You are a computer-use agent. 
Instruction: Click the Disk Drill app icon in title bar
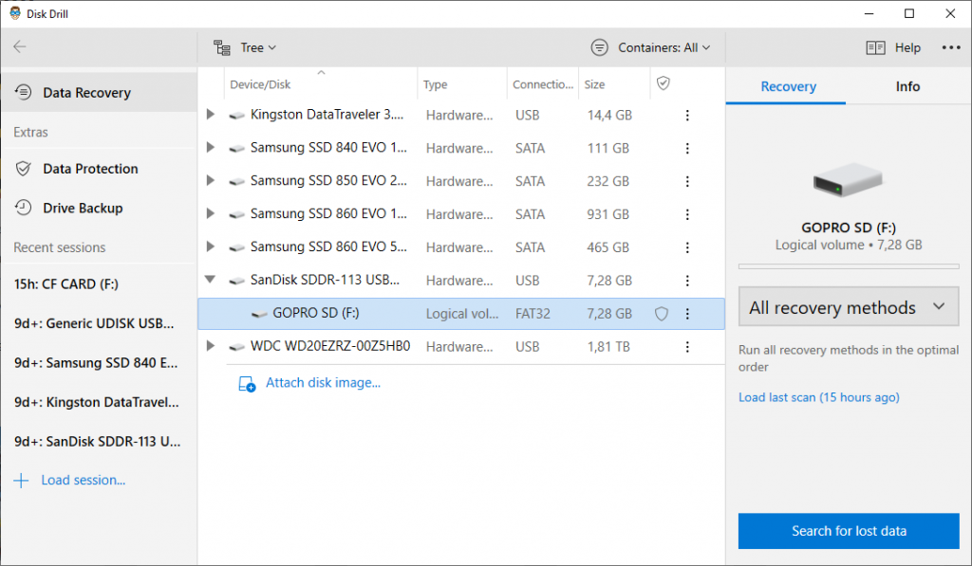tap(15, 13)
